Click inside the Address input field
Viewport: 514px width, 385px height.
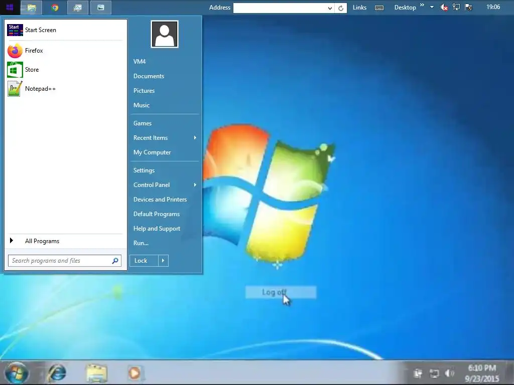[280, 8]
